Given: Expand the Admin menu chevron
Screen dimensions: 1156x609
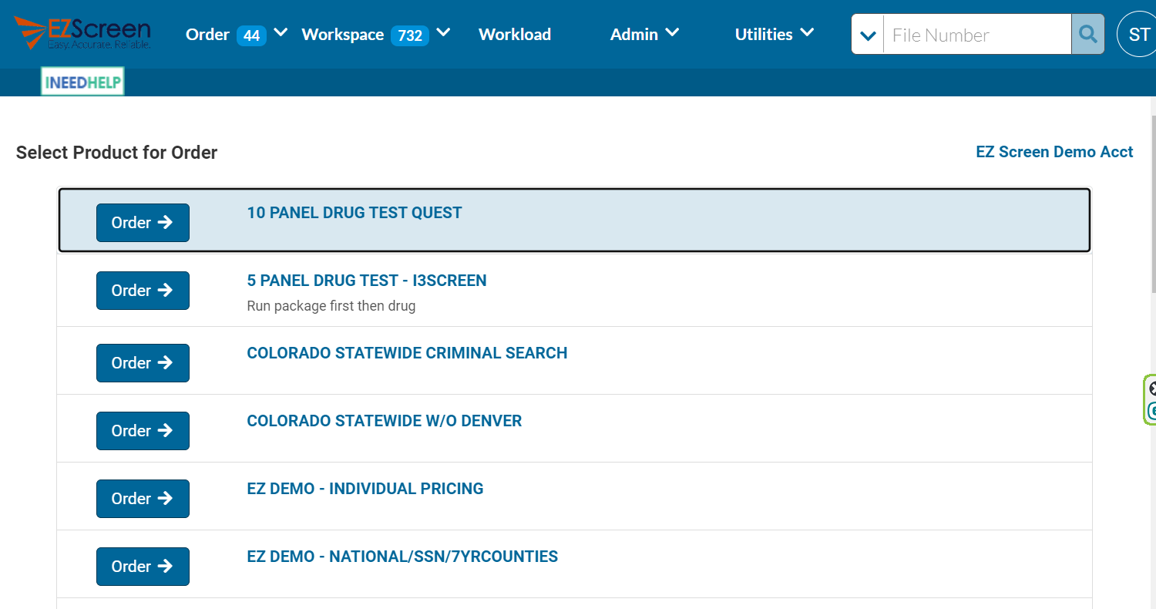Looking at the screenshot, I should pyautogui.click(x=672, y=33).
